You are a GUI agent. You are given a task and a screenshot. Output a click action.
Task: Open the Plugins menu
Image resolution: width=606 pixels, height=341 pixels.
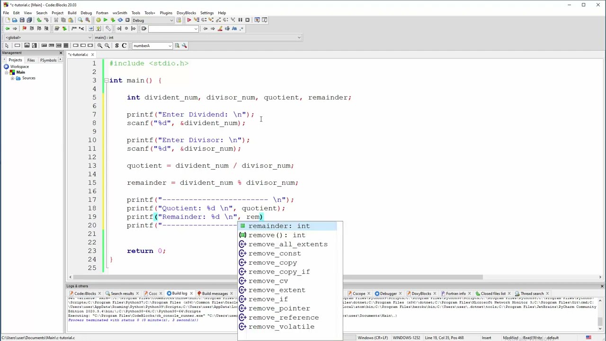[x=166, y=13]
